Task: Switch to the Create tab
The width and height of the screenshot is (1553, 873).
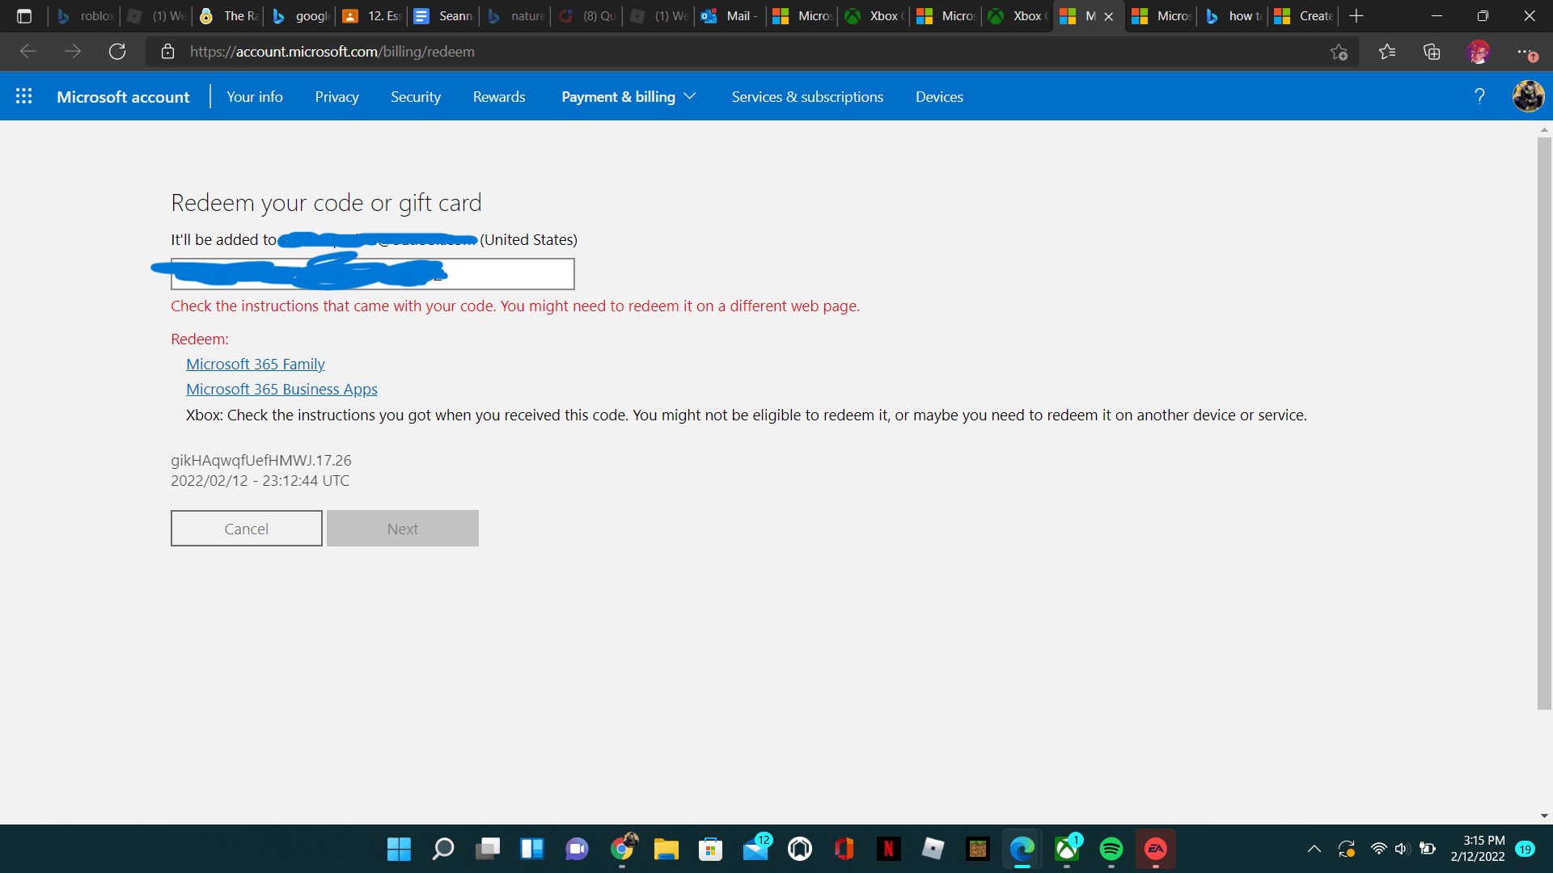Action: (x=1304, y=16)
